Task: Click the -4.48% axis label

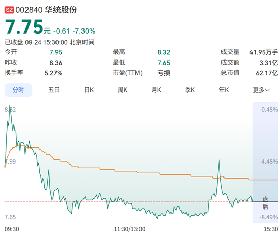Action: pyautogui.click(x=269, y=162)
